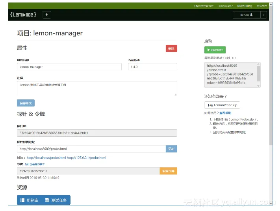Click the task icon in 测试任务 button
Image resolution: width=280 pixels, height=211 pixels.
coord(47,200)
